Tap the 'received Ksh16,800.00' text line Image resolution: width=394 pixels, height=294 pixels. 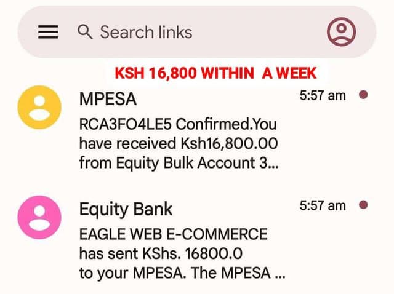point(179,144)
